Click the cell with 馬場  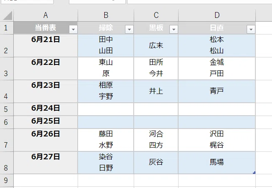pos(217,163)
